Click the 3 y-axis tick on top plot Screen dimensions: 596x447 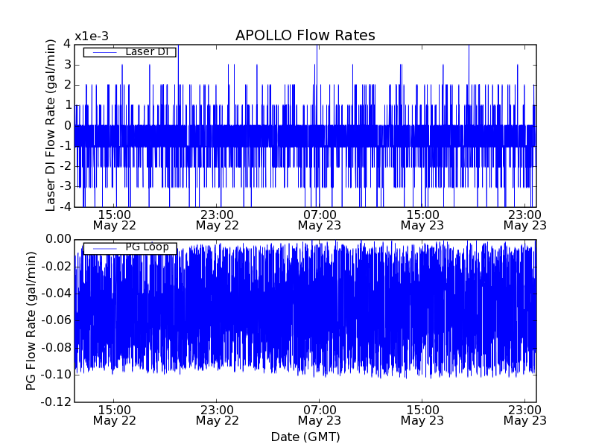click(x=66, y=65)
